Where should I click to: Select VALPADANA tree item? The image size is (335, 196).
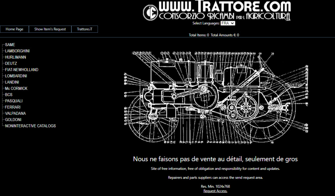point(15,113)
